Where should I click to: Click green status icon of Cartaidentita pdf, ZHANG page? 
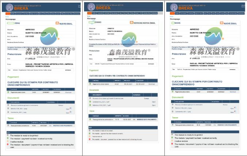click(90, 102)
